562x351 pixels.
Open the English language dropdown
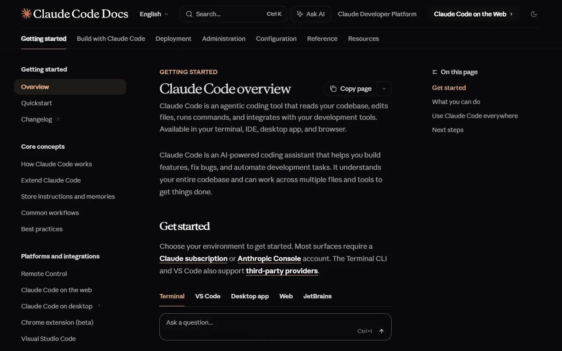(154, 14)
